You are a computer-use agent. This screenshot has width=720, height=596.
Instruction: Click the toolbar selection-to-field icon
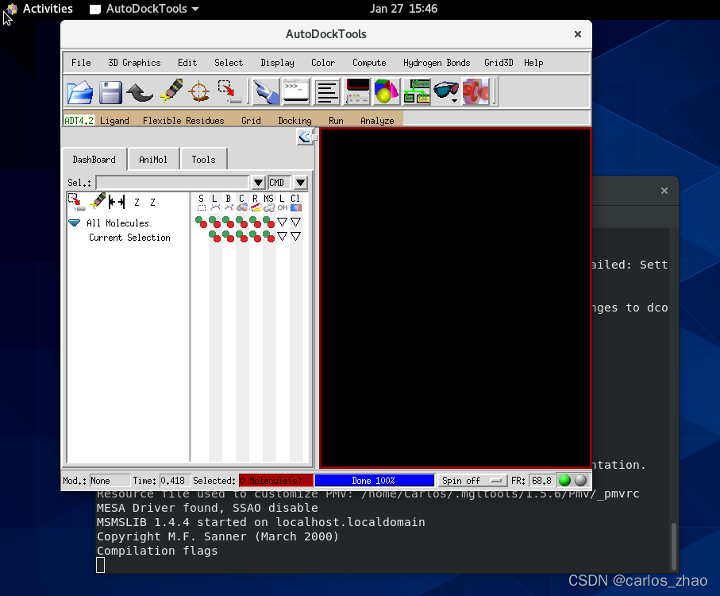[x=229, y=91]
